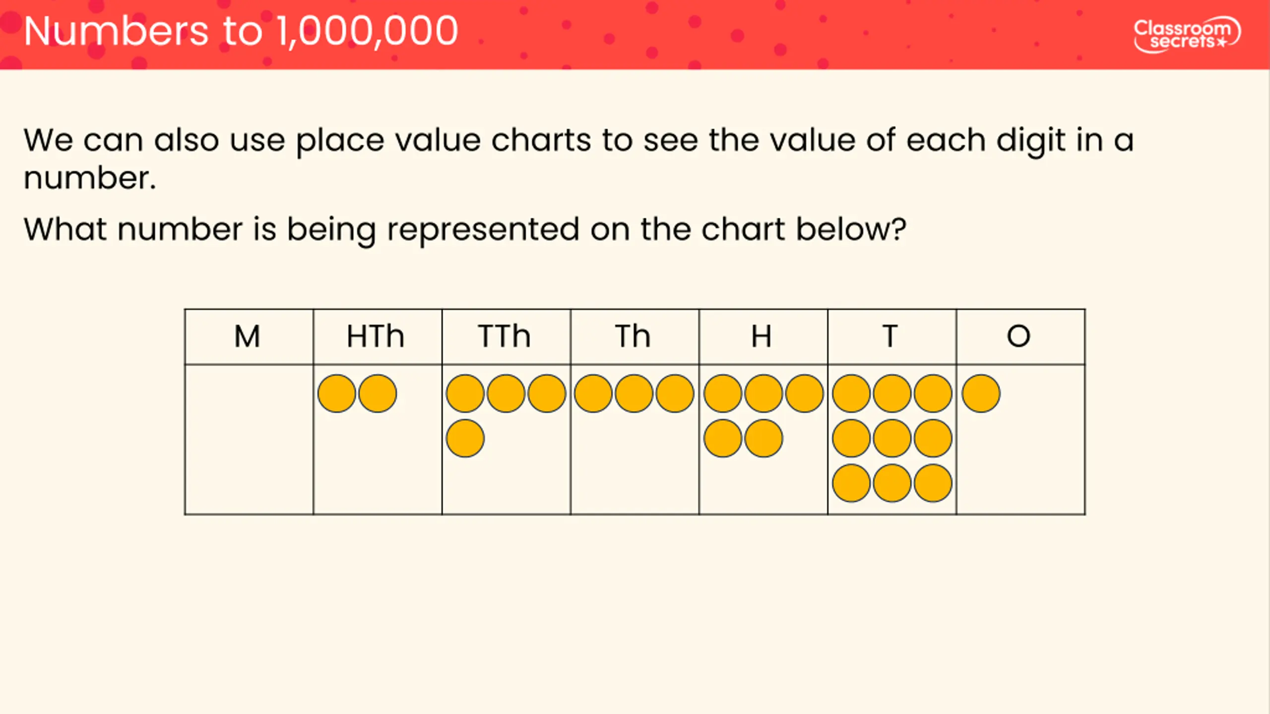
Task: Click the H column header
Action: [763, 337]
